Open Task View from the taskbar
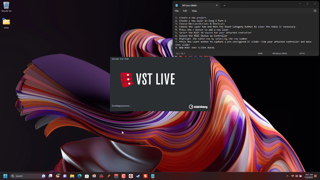This screenshot has height=180, width=320. click(50, 176)
